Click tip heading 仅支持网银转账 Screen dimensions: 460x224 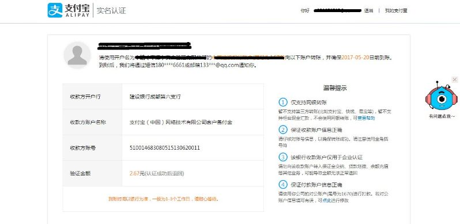point(308,102)
